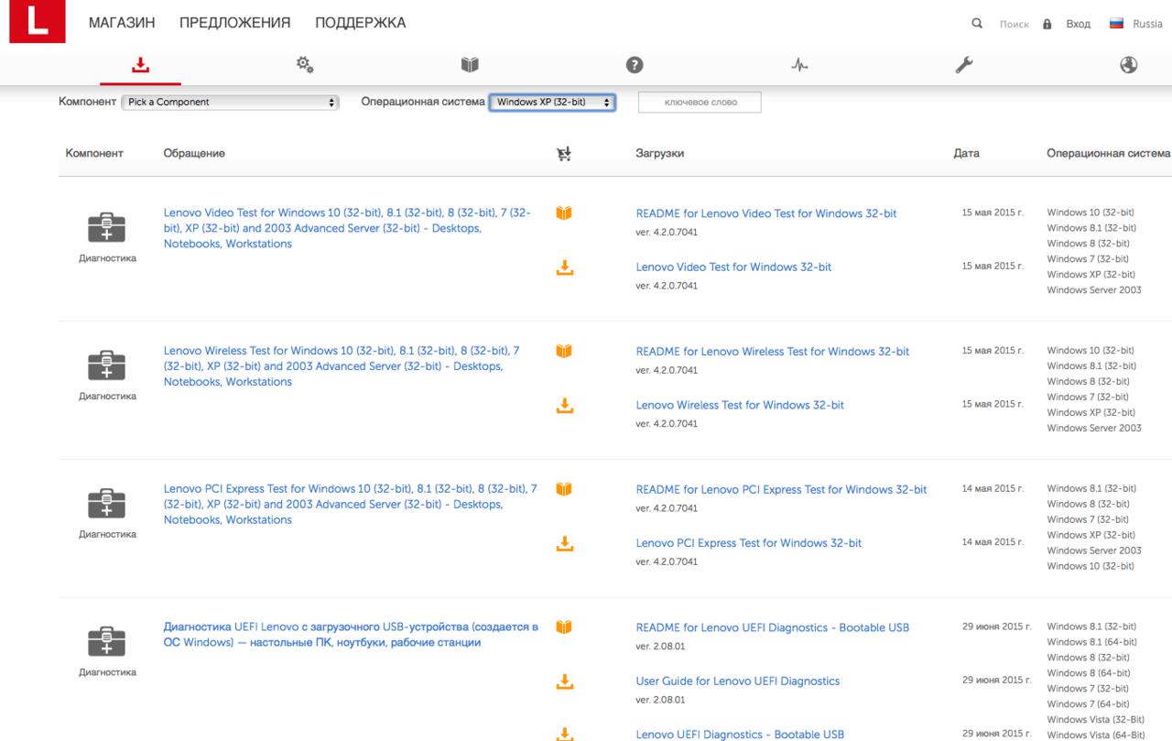This screenshot has height=741, width=1172.
Task: Open the Windows XP (32-bit) OS dropdown
Action: pos(552,103)
